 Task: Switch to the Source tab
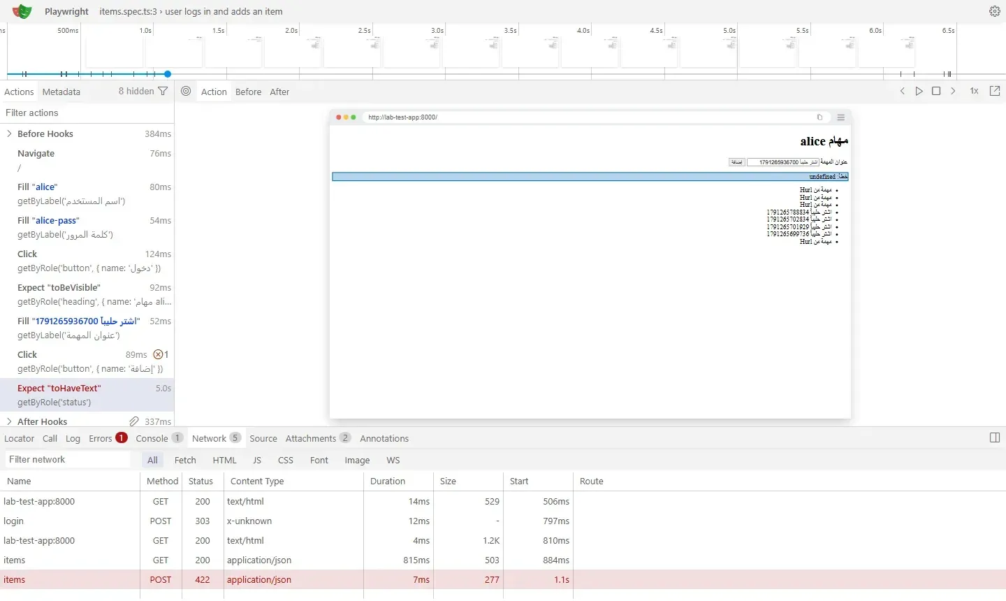pyautogui.click(x=263, y=438)
